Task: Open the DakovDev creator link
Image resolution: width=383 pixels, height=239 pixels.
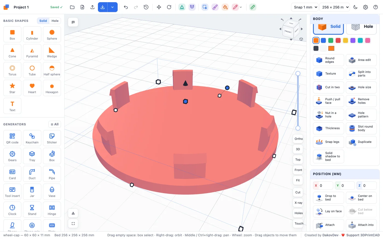Action: (330, 235)
